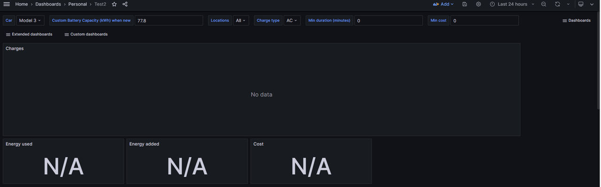
Task: Open the Add panel dropdown
Action: 443,4
